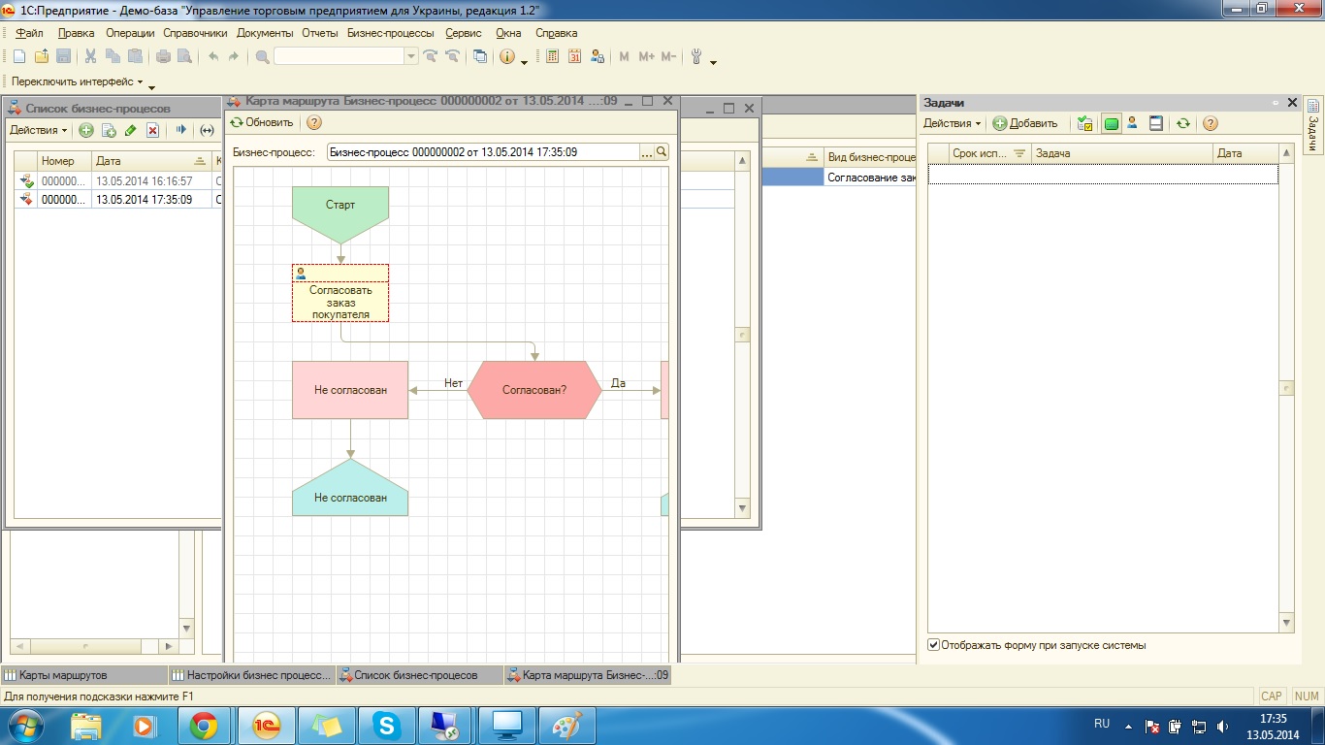
Task: Switch to Карты маршрутов window tab
Action: [x=84, y=674]
